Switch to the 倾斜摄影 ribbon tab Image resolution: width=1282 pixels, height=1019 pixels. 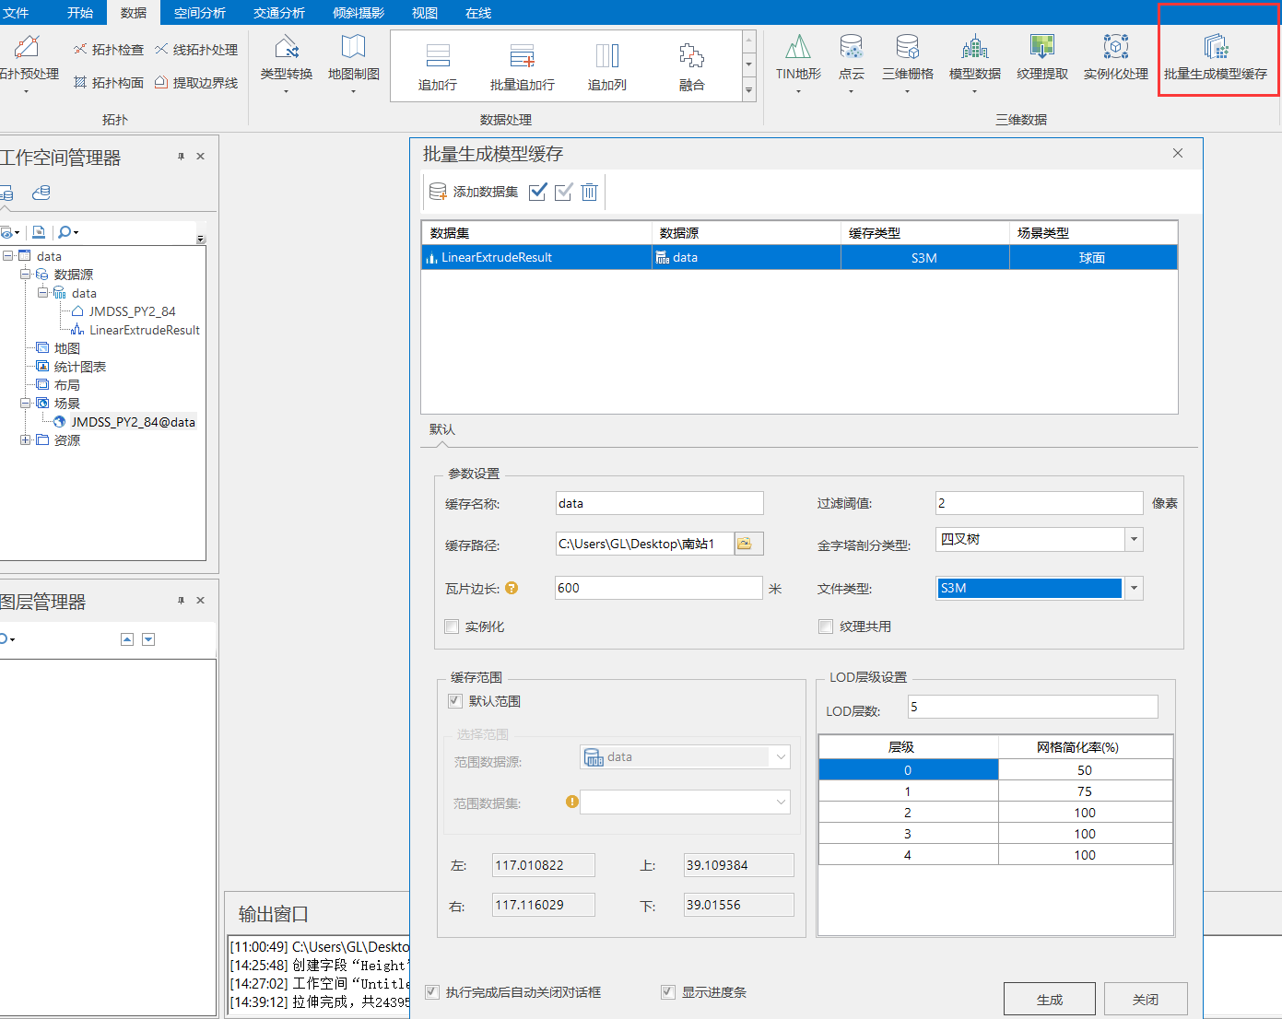(359, 13)
